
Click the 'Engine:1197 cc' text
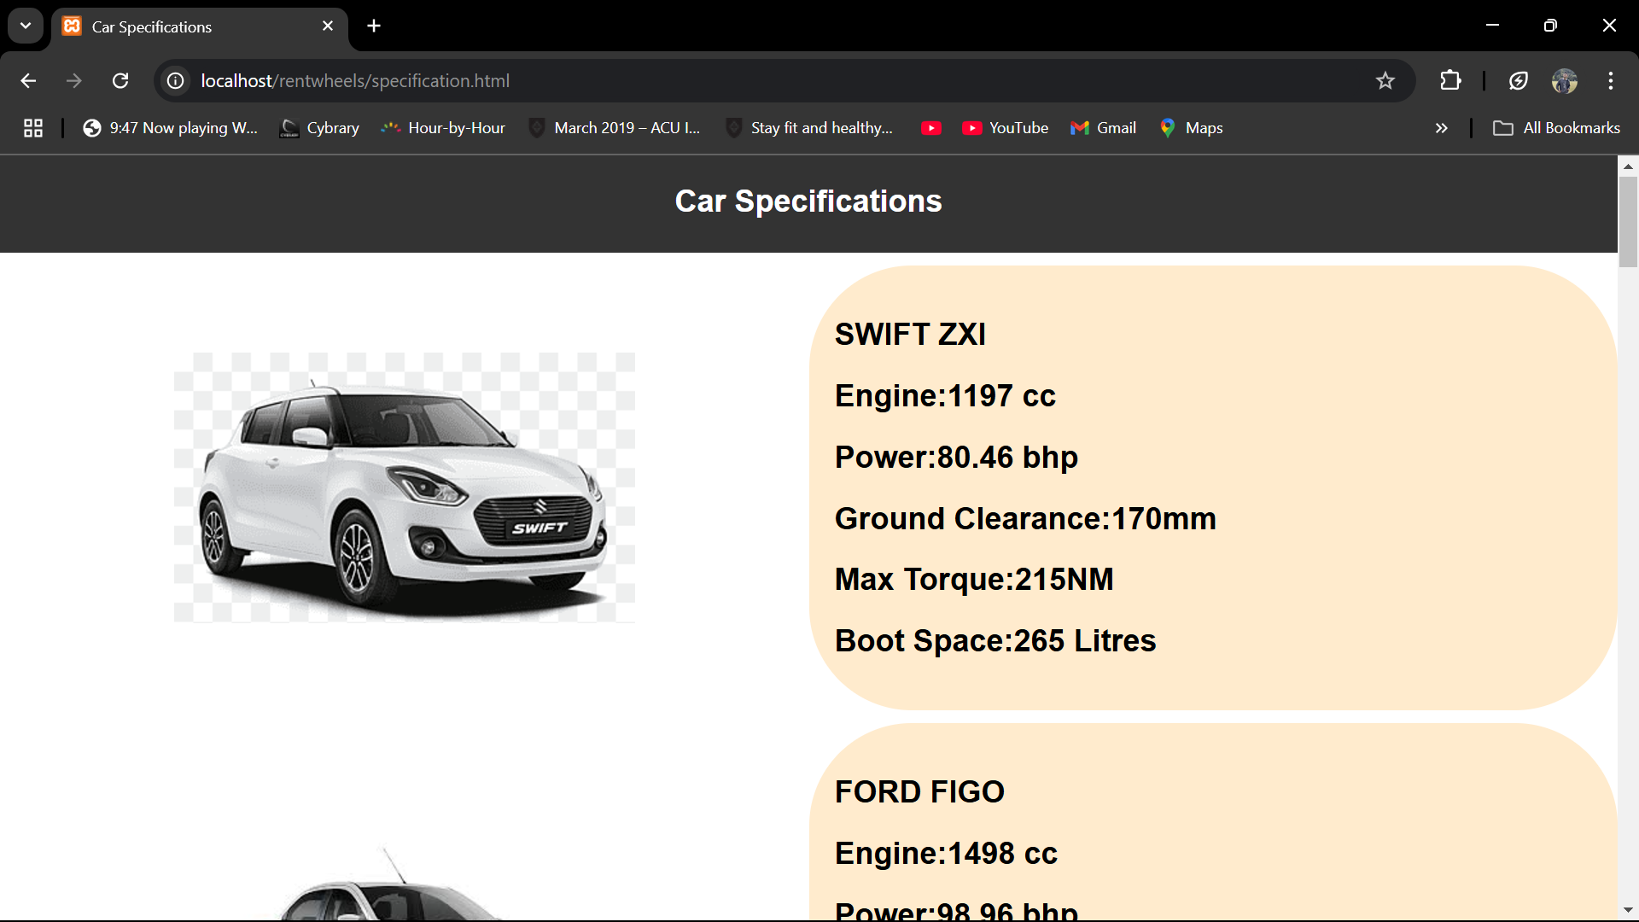coord(945,396)
